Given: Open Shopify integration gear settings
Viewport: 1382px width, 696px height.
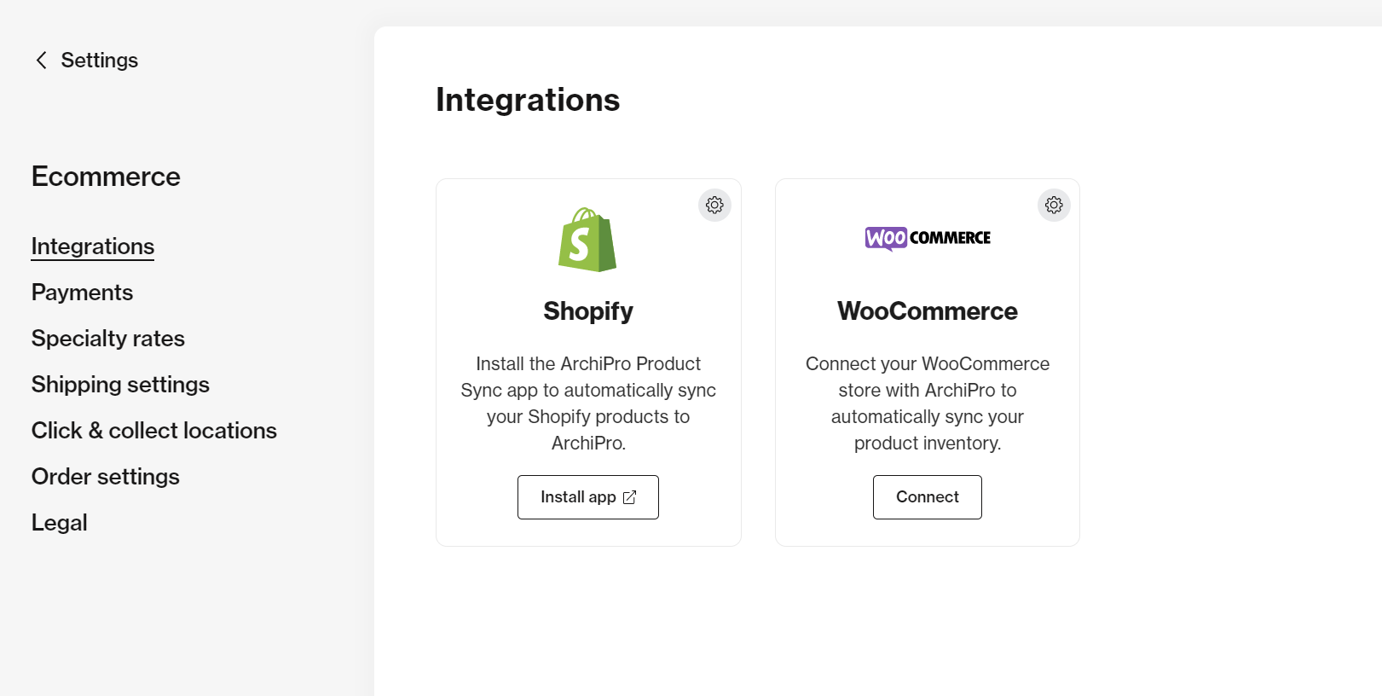Looking at the screenshot, I should pos(714,205).
